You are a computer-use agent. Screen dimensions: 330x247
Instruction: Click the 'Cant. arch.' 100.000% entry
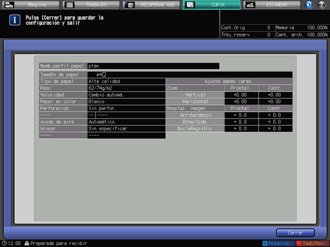point(302,34)
